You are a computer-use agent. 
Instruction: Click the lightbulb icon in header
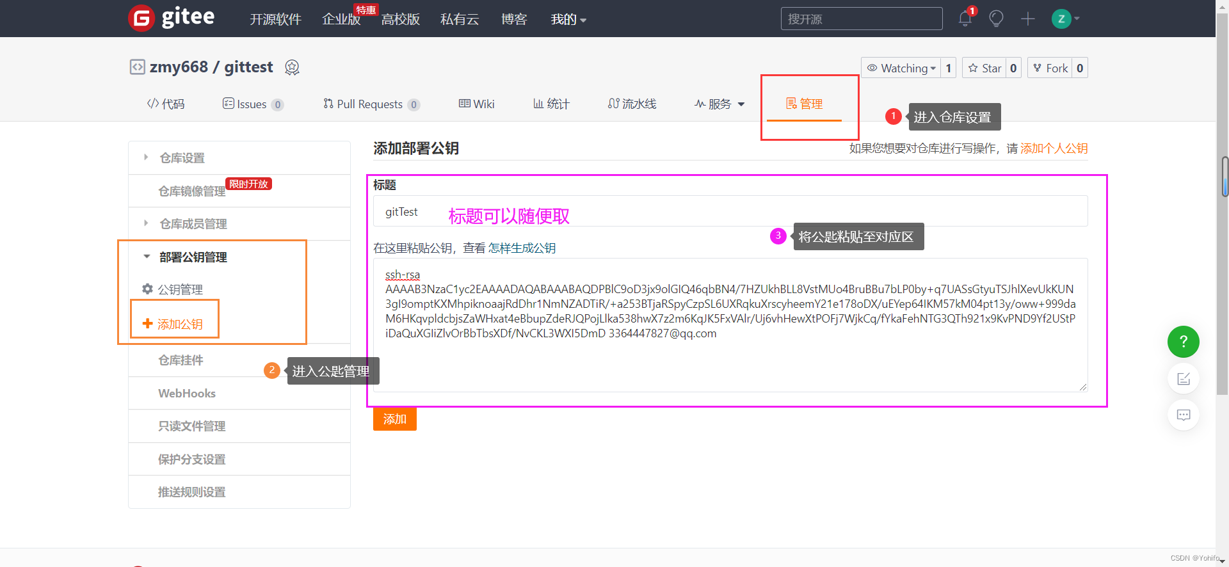[996, 19]
